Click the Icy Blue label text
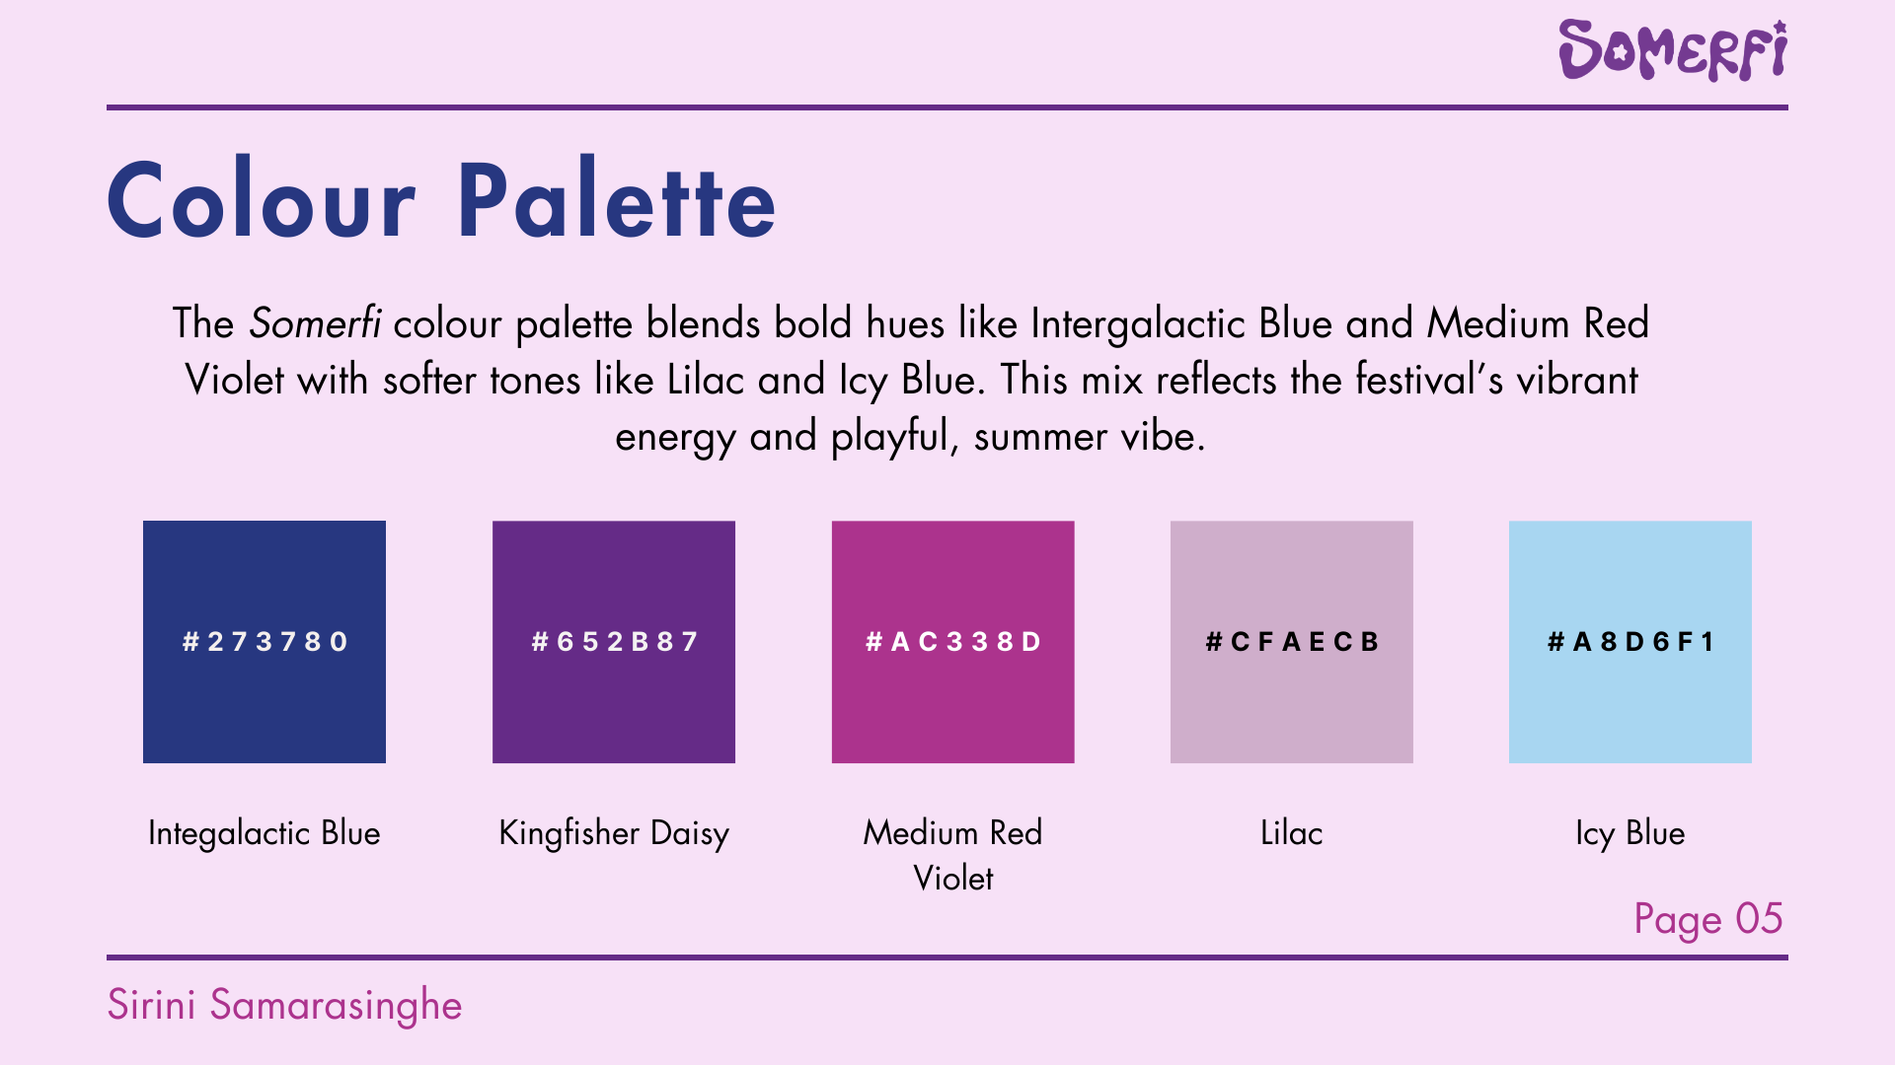 pyautogui.click(x=1630, y=833)
